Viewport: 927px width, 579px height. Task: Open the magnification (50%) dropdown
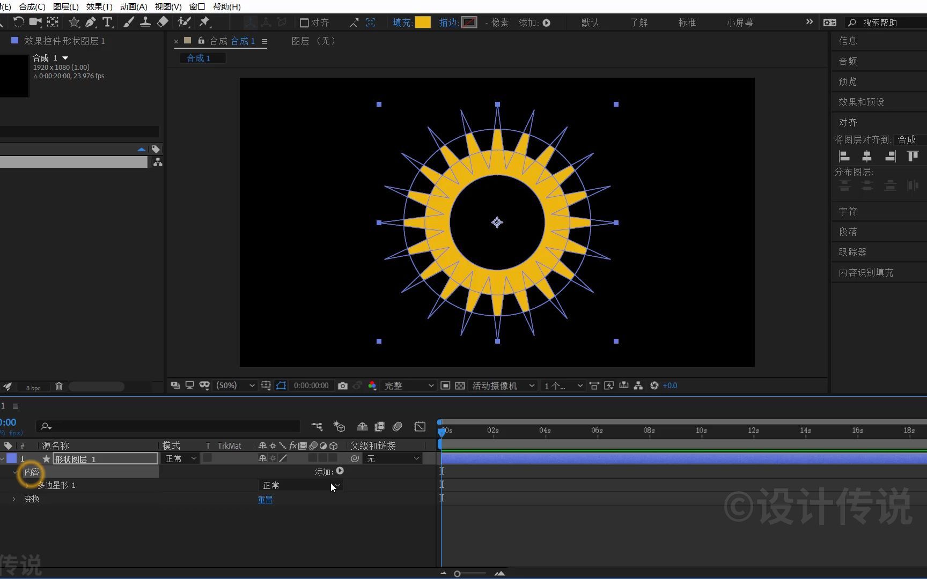pos(235,385)
